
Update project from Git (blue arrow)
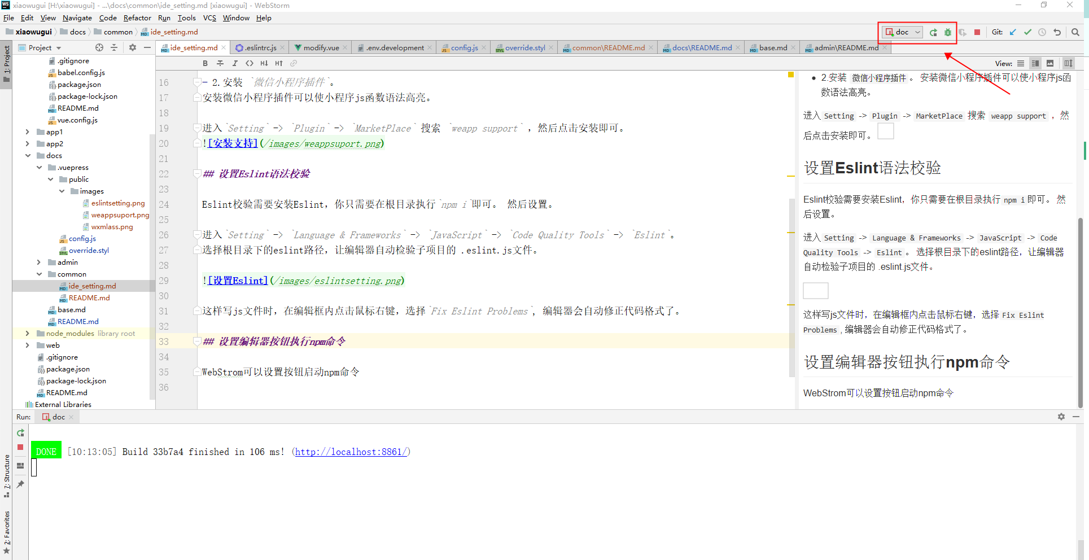point(1013,32)
